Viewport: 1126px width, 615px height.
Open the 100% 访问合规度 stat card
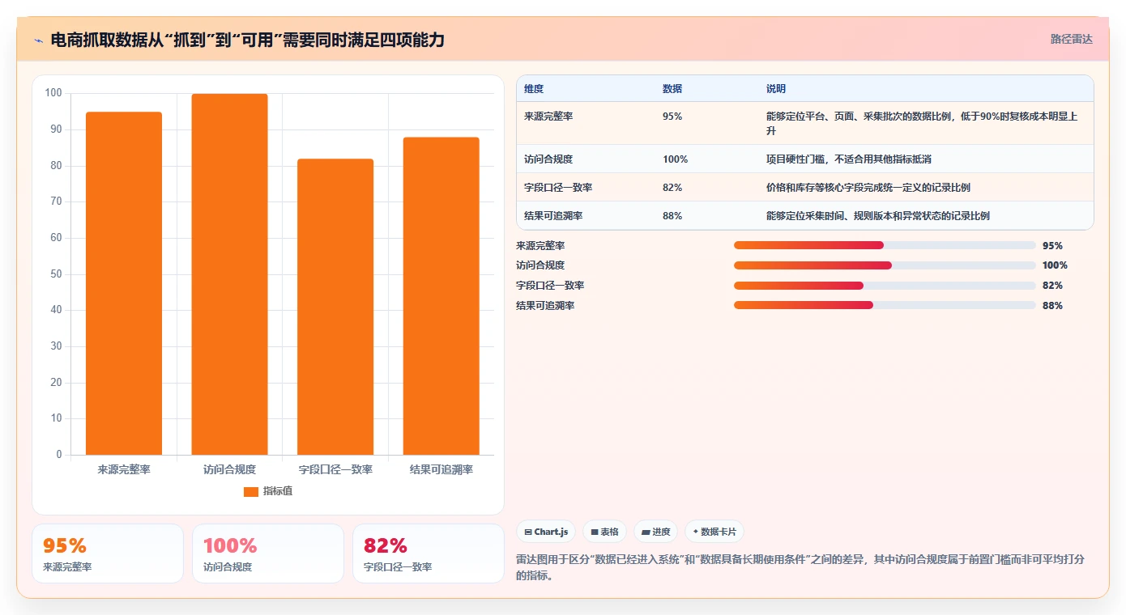click(268, 553)
